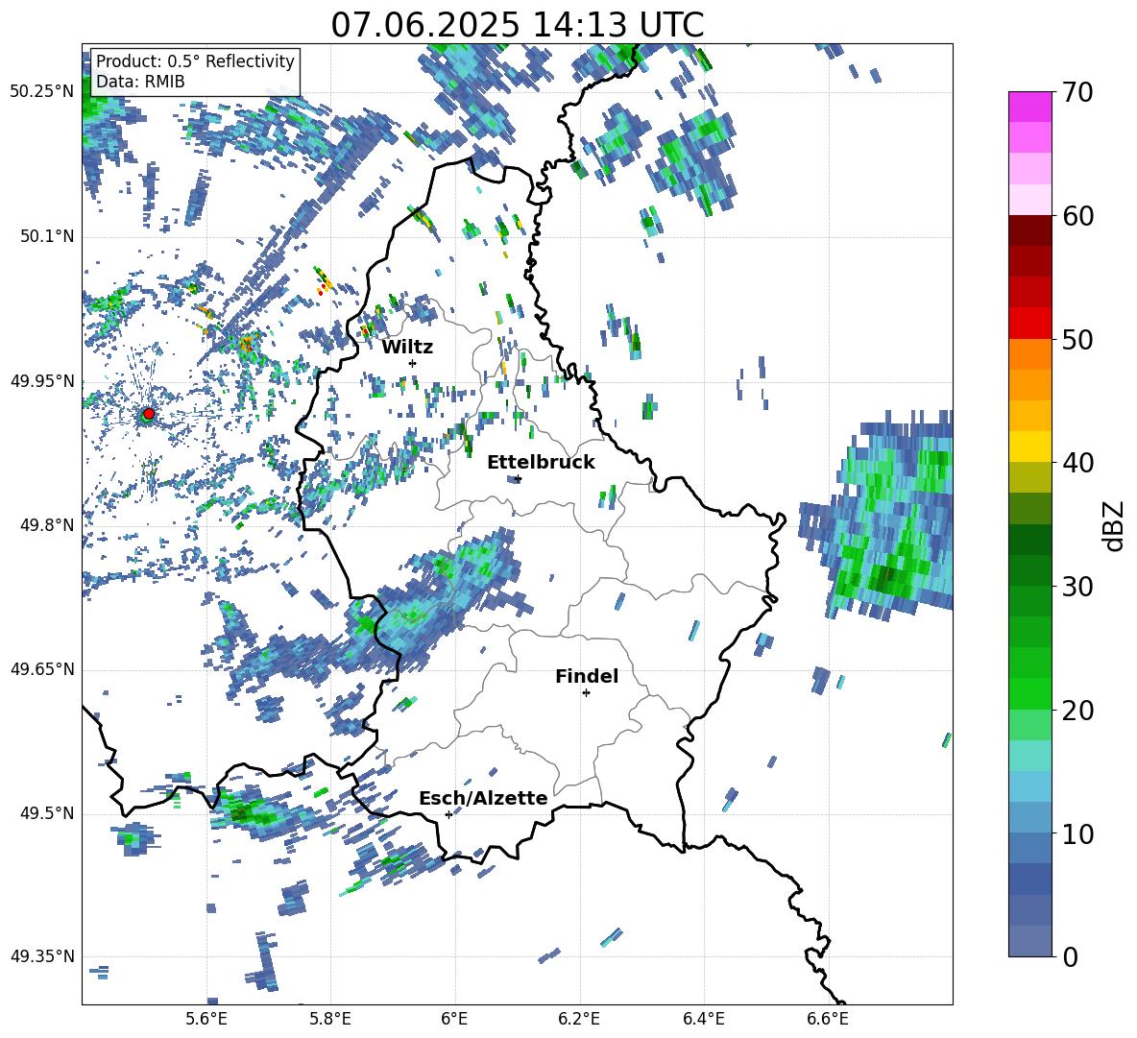Select the Wiltz city label
Screen dimensions: 1137x1038
[407, 348]
